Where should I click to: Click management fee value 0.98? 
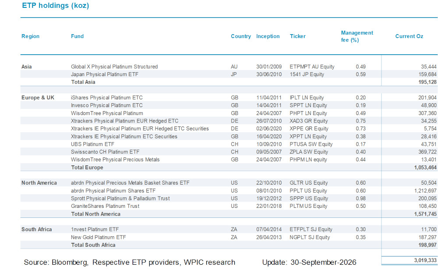(360, 199)
